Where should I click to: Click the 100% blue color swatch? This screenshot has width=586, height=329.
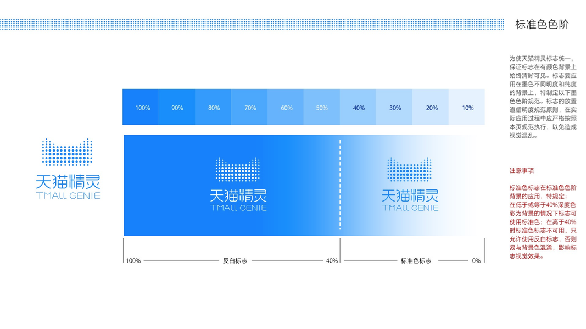pos(141,107)
